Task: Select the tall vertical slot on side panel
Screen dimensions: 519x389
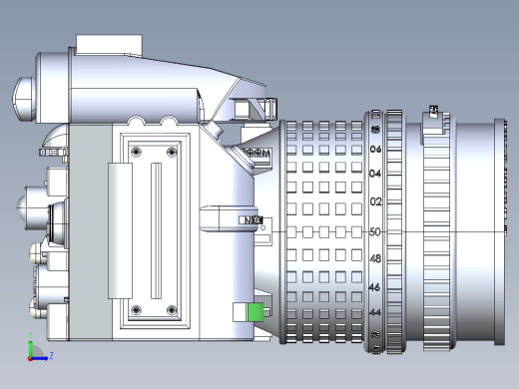Action: click(x=156, y=230)
